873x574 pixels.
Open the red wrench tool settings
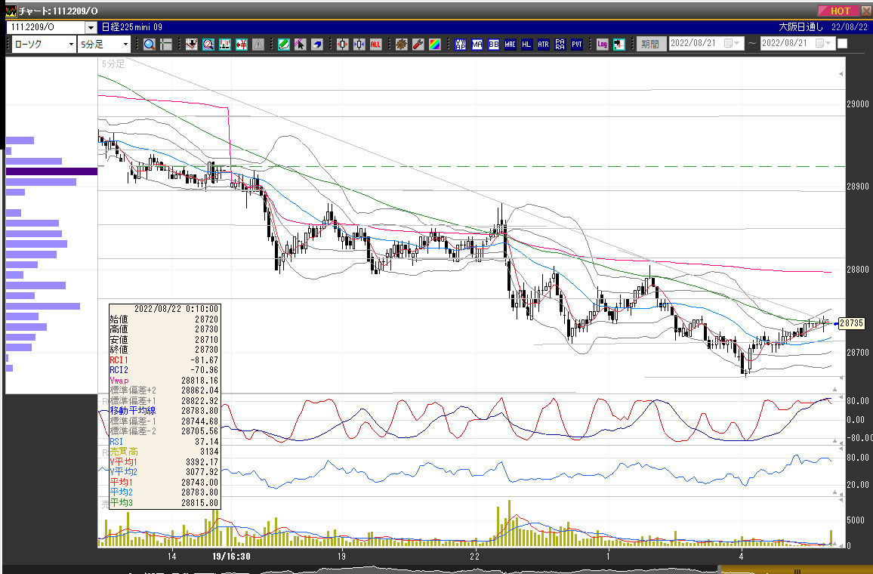click(x=418, y=45)
